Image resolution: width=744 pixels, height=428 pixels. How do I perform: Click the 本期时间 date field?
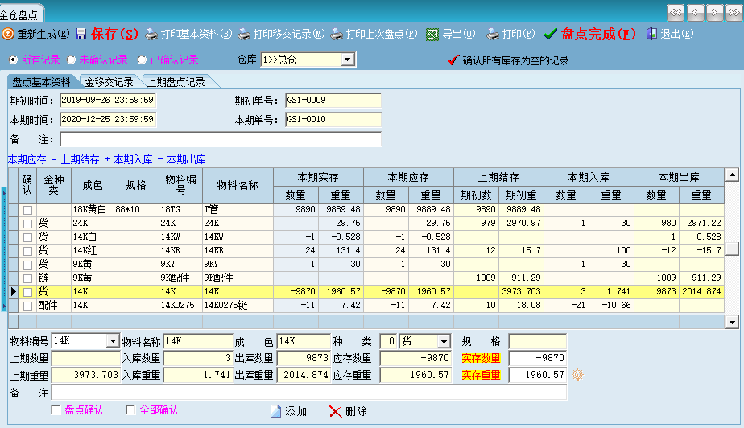108,119
